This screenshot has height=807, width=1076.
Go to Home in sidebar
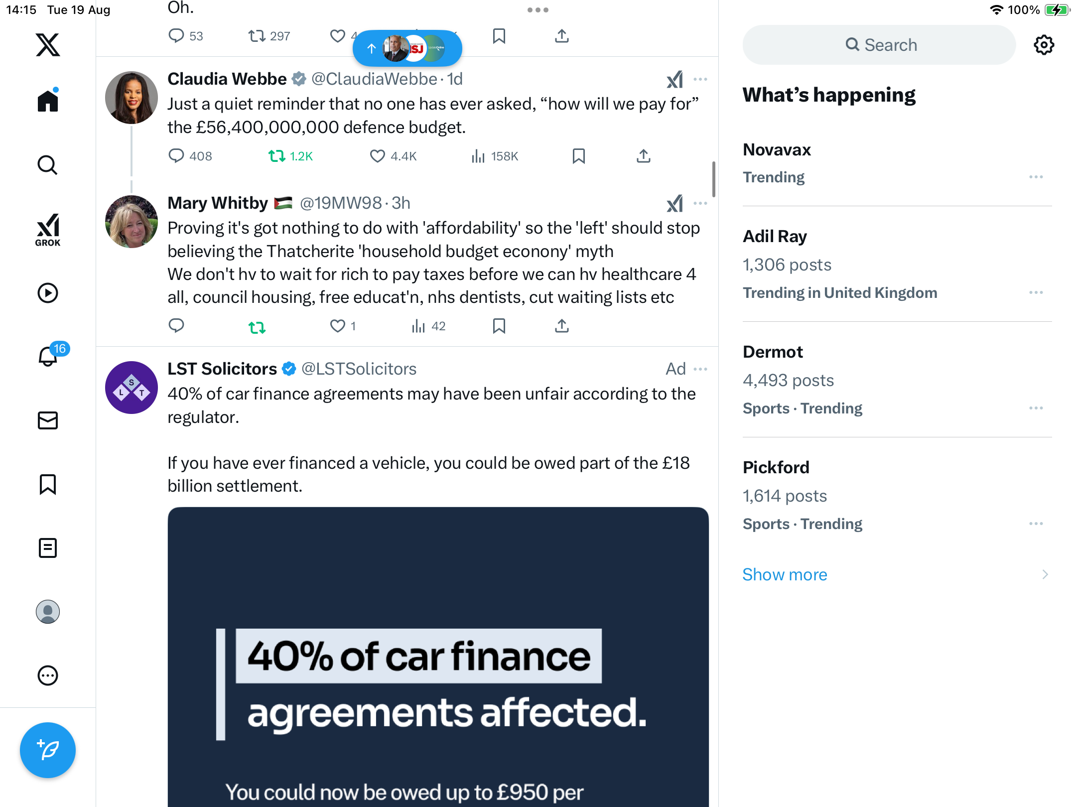48,101
